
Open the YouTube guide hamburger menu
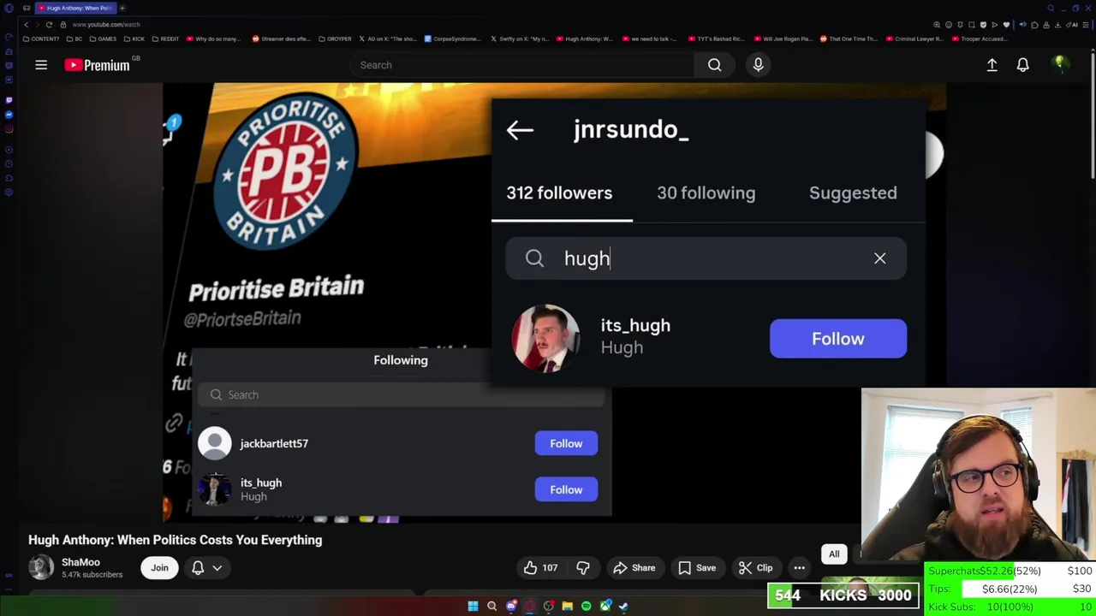pyautogui.click(x=41, y=65)
